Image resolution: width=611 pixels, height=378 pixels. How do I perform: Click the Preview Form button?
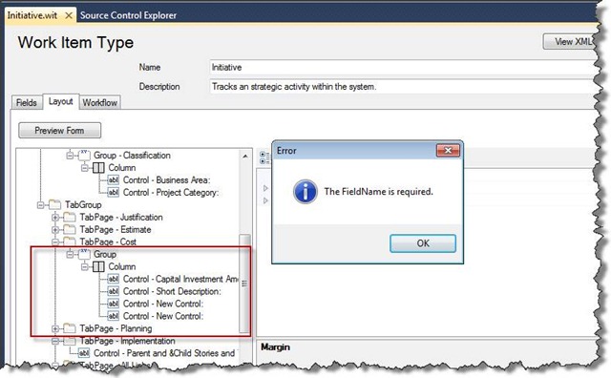point(59,131)
